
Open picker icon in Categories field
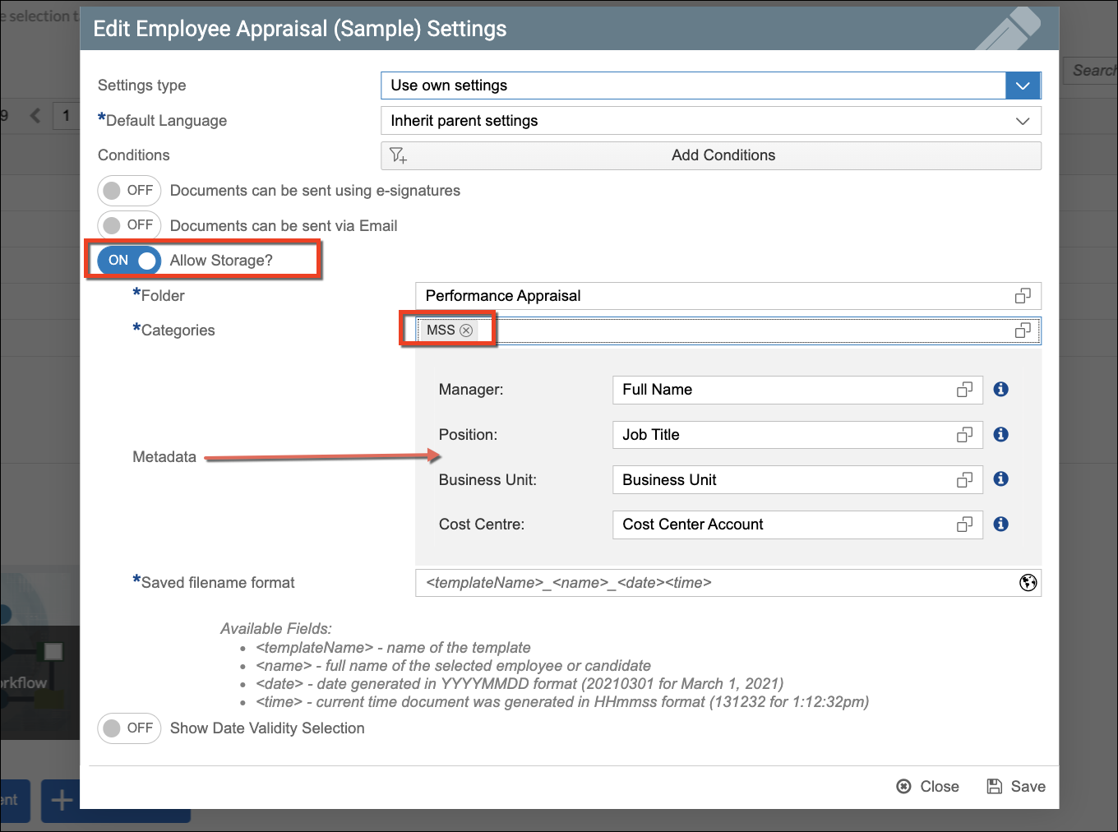1023,330
